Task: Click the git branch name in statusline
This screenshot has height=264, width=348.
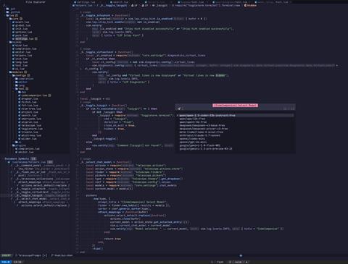Action: [x=63, y=255]
